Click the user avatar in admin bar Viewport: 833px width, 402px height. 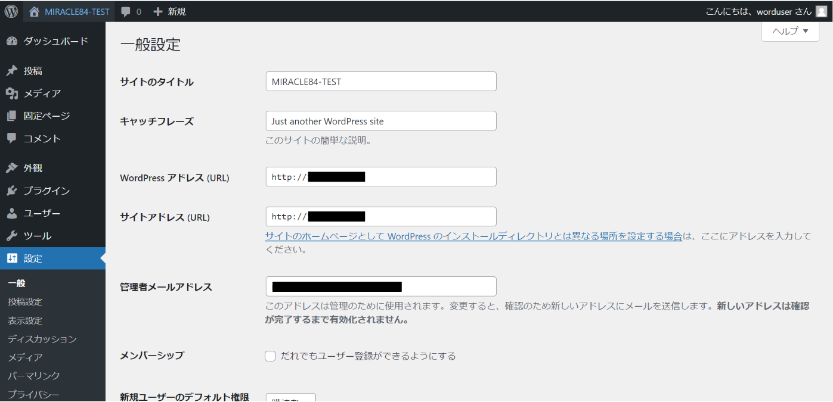click(821, 11)
